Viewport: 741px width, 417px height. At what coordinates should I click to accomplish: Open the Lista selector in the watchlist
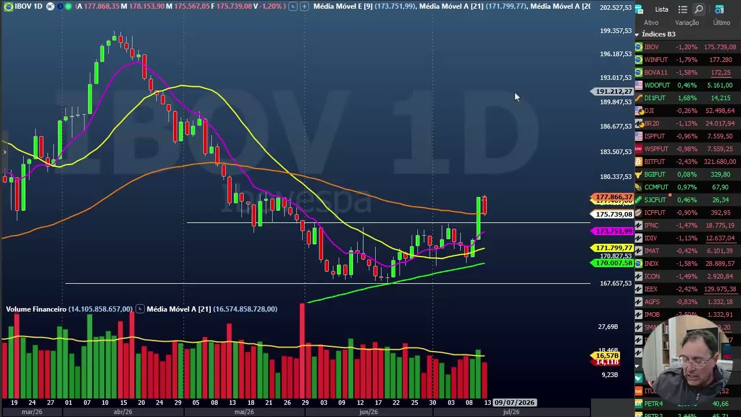pyautogui.click(x=662, y=9)
